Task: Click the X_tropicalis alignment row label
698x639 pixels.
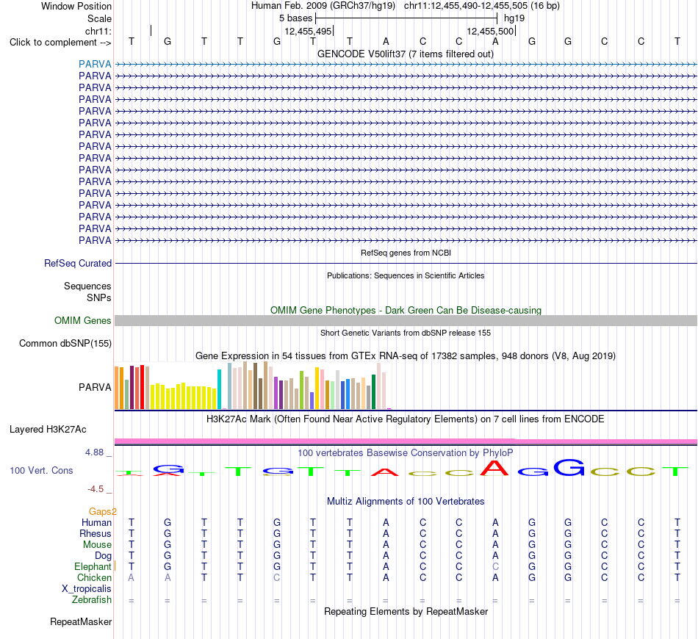Action: [87, 589]
